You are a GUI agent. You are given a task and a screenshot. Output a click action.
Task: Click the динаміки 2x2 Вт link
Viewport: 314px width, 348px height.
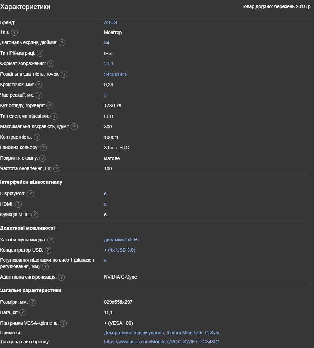coord(121,240)
